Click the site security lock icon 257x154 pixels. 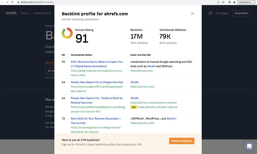(18, 2)
